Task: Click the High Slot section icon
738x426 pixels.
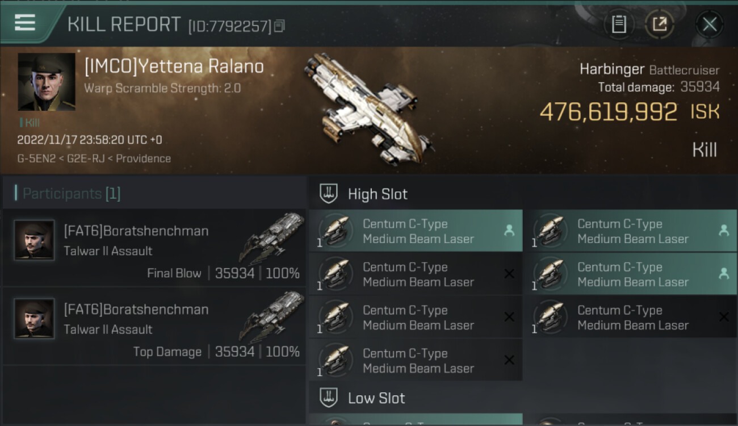Action: point(329,194)
